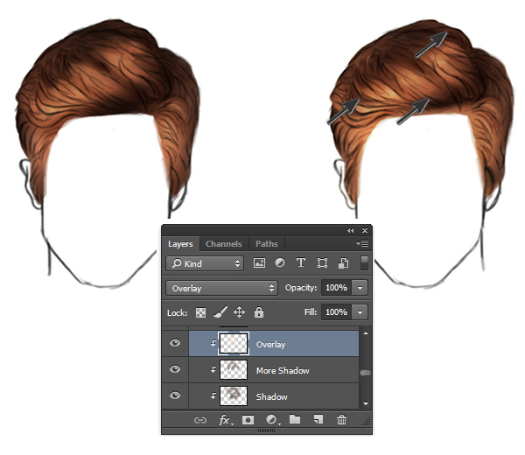Click the layers scrollbar thumb
The image size is (525, 455).
(x=365, y=373)
